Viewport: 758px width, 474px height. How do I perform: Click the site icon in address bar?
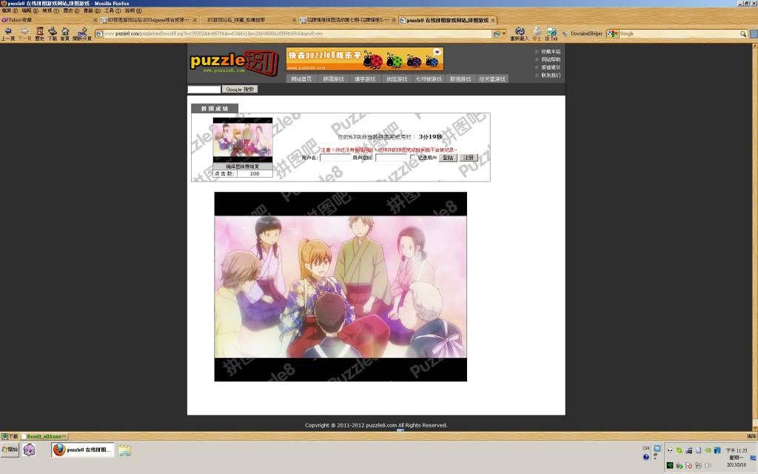click(x=99, y=33)
